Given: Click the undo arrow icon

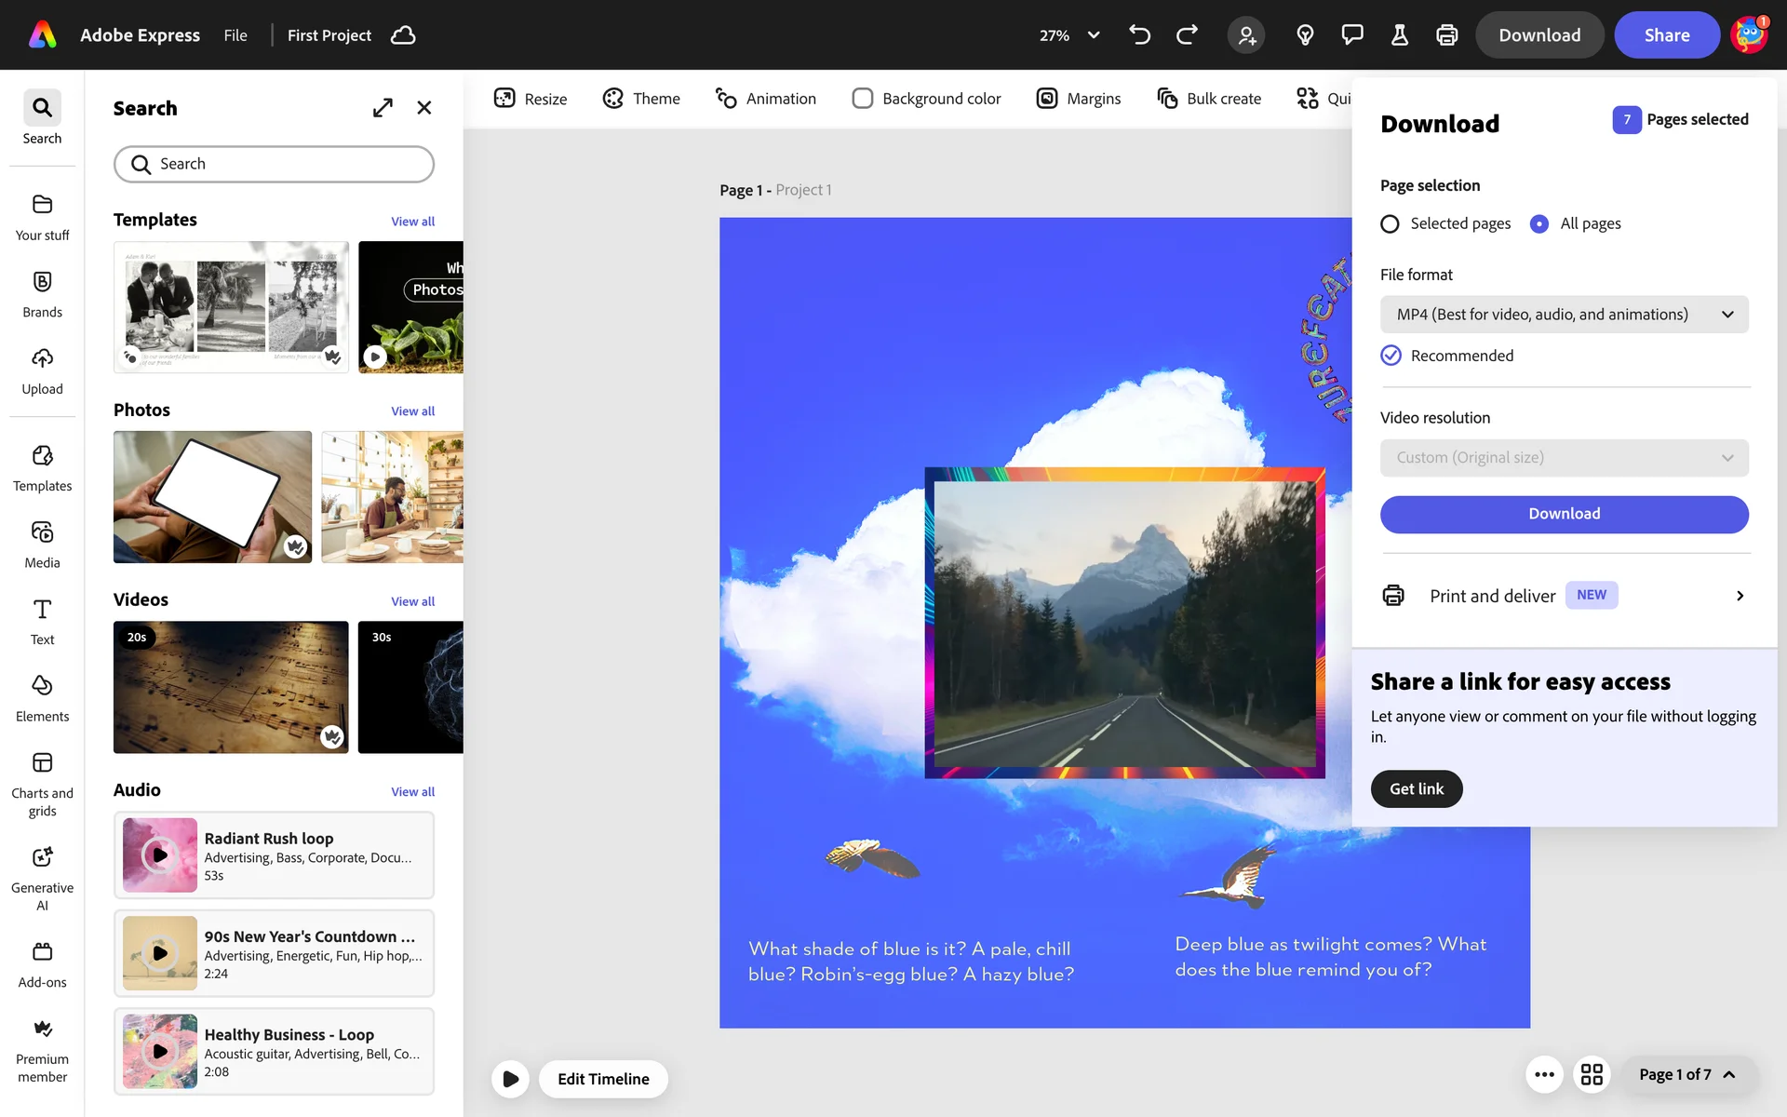Looking at the screenshot, I should [1139, 35].
